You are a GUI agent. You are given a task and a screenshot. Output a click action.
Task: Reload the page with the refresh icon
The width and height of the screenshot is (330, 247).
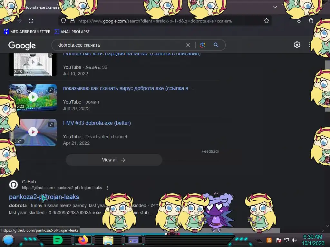(31, 21)
